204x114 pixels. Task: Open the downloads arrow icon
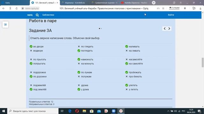pos(200,9)
